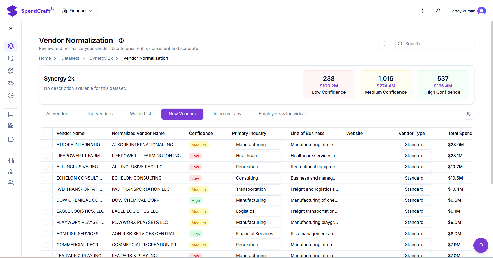Open notifications via the bell icon
The width and height of the screenshot is (493, 258).
(438, 11)
